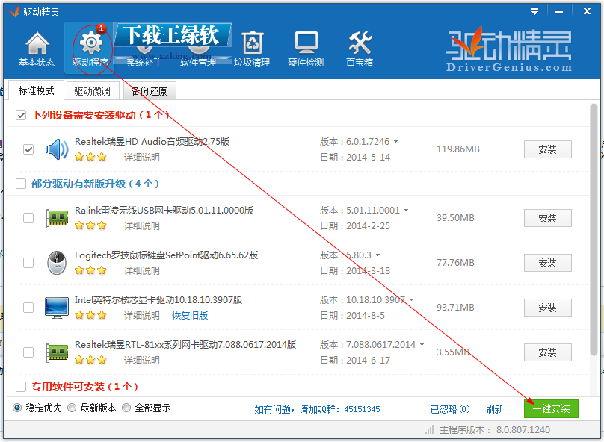Click the driver list vertical scrollbar
The width and height of the screenshot is (604, 442).
(x=594, y=230)
